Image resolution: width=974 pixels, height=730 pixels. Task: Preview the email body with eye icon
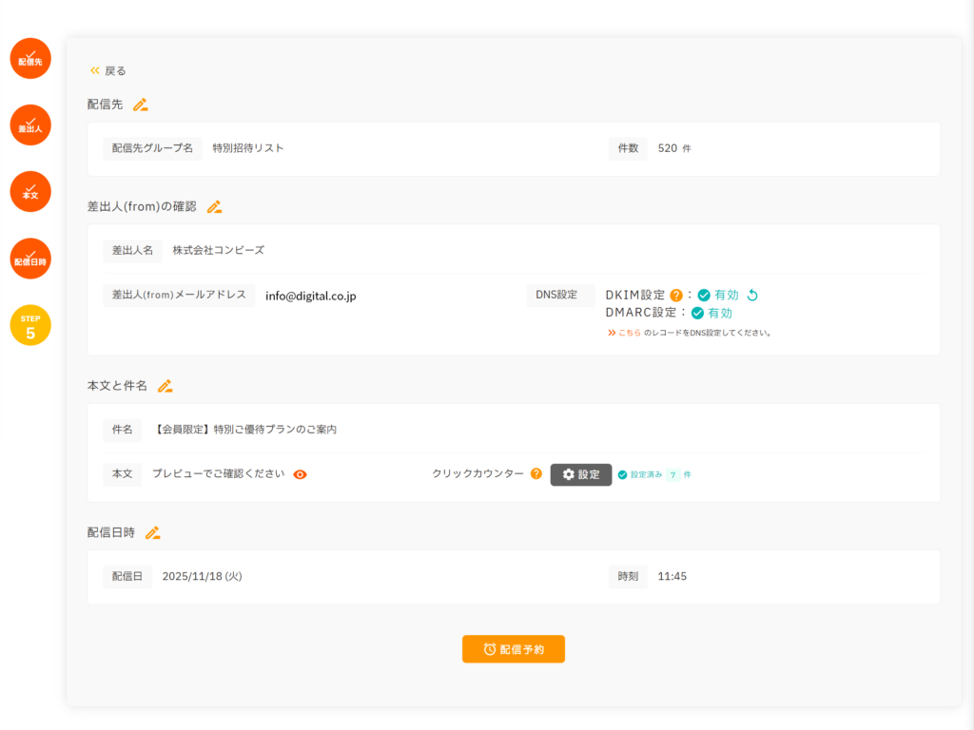[x=301, y=474]
